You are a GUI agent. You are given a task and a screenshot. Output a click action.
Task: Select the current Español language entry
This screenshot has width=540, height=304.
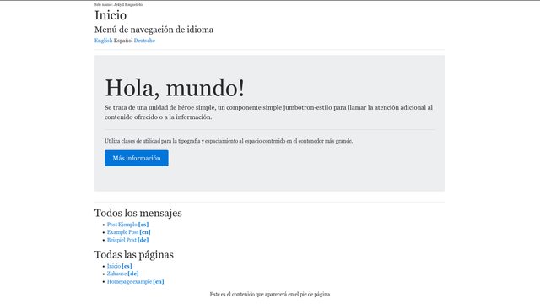pyautogui.click(x=123, y=41)
